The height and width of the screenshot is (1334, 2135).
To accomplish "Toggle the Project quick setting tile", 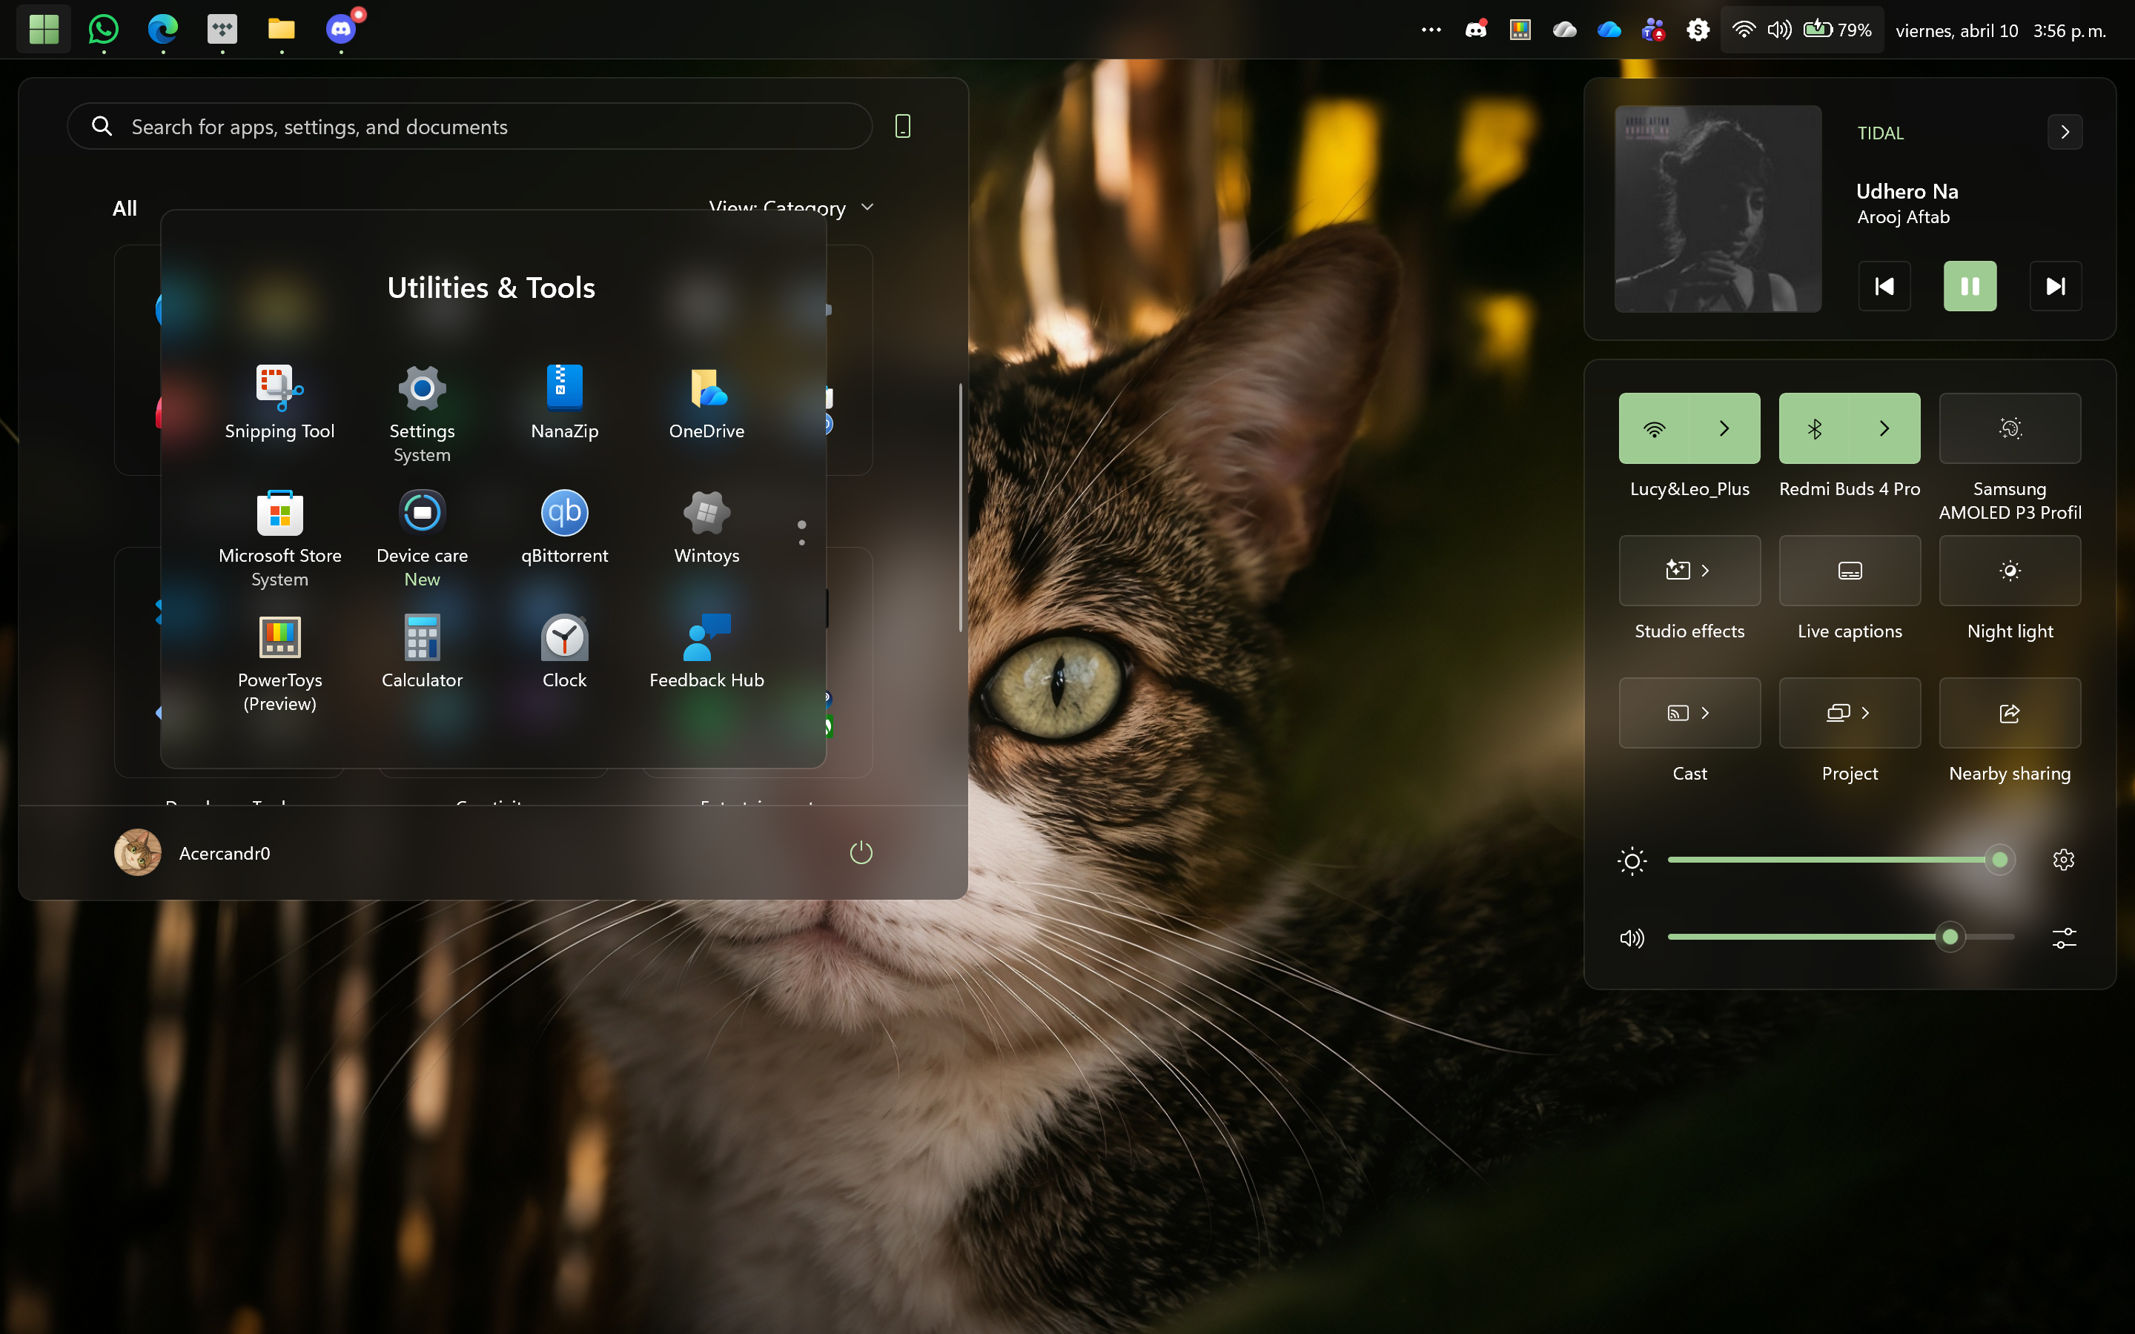I will coord(1850,713).
